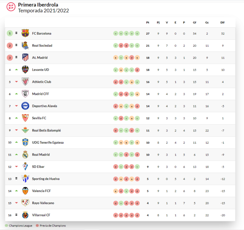244x230 pixels.
Task: Click the Gf column header
Action: click(195, 23)
